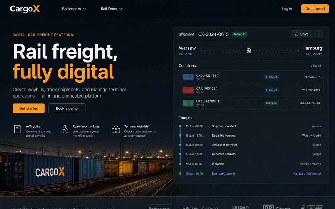The width and height of the screenshot is (335, 209).
Task: Book a demo
Action: (x=67, y=108)
